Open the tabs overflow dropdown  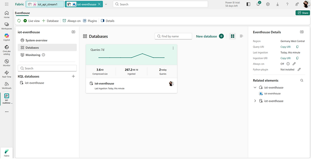106,4
